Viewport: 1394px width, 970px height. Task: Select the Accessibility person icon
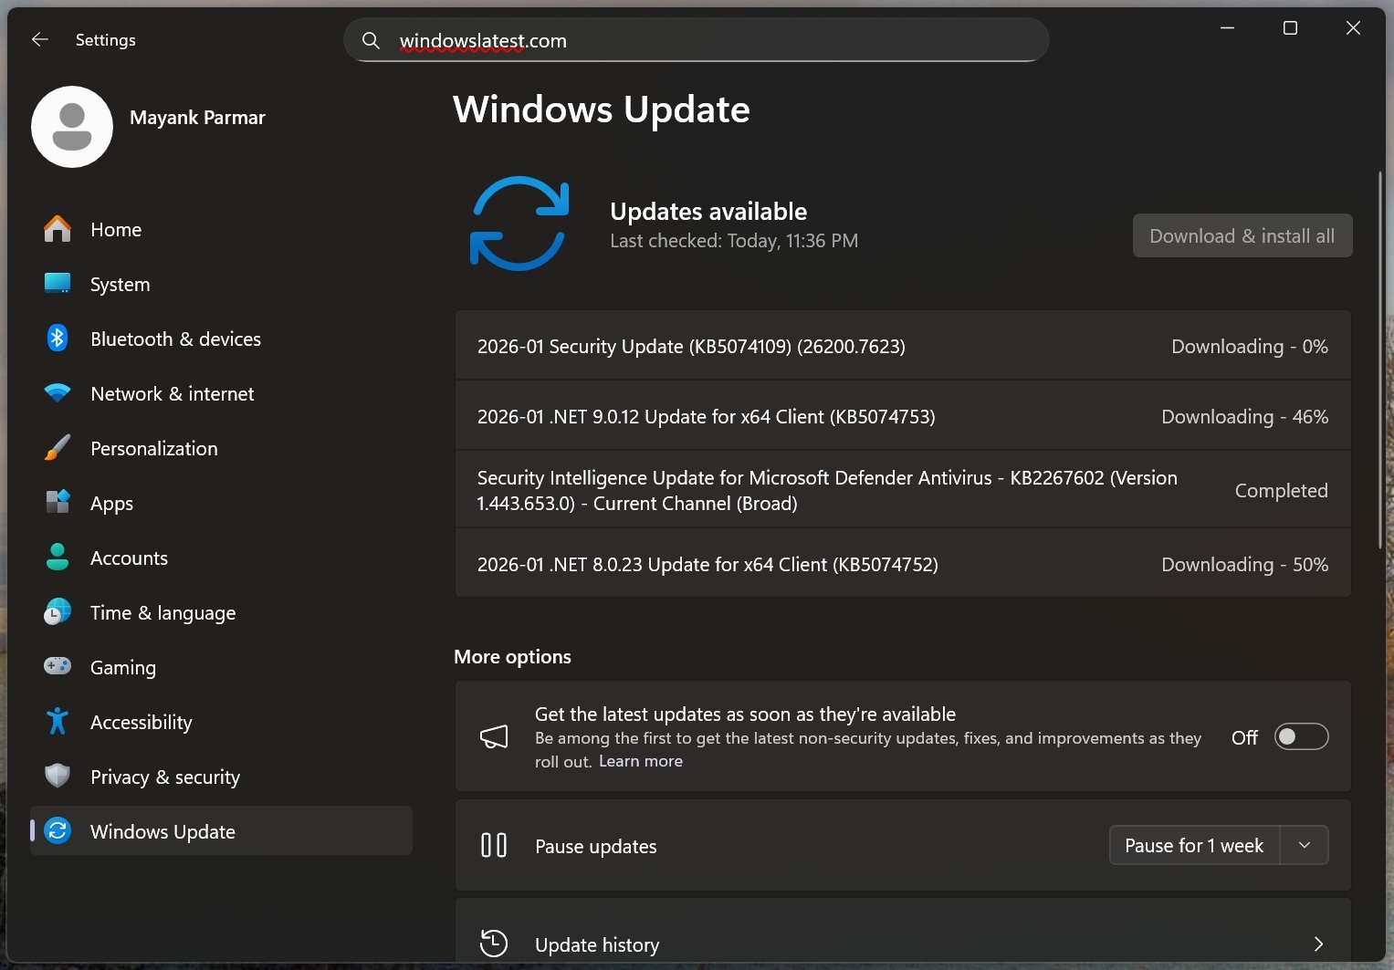click(57, 721)
